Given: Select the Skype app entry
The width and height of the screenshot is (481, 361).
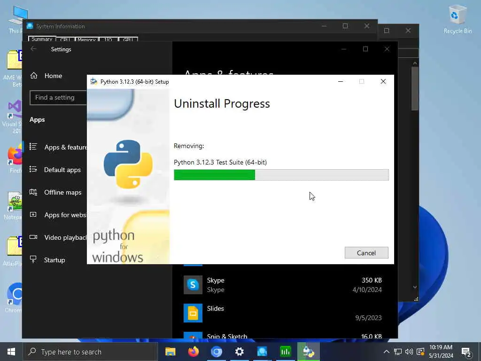Looking at the screenshot, I should coord(283,285).
